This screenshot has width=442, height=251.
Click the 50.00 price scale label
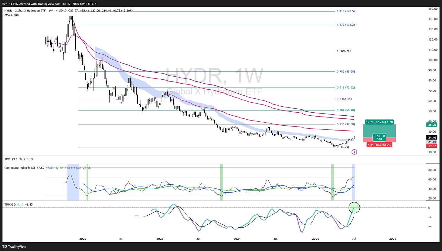(x=433, y=111)
